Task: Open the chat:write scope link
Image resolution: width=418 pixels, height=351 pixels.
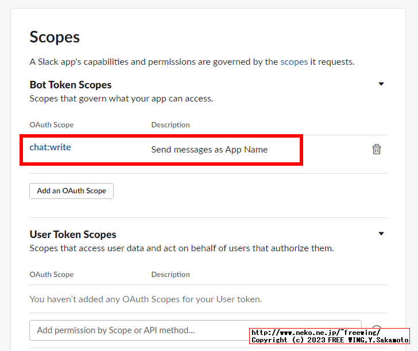Action: click(51, 147)
